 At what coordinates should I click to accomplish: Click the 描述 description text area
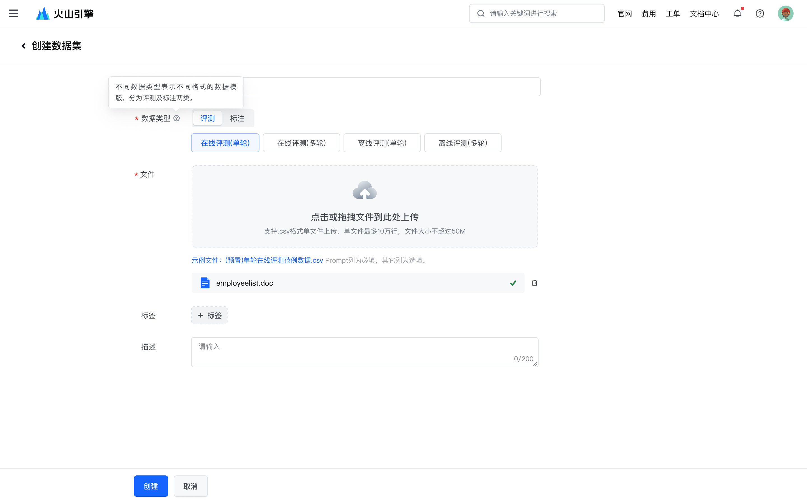tap(365, 352)
